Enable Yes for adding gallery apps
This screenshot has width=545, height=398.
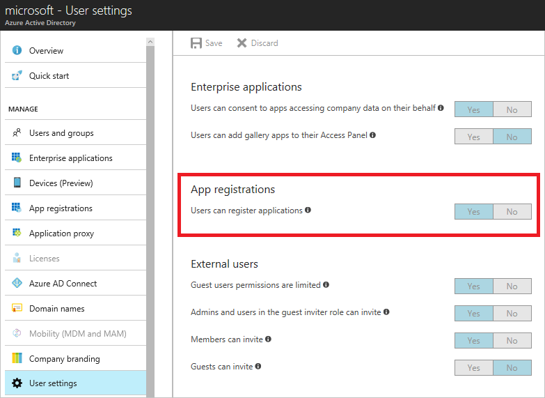coord(474,137)
